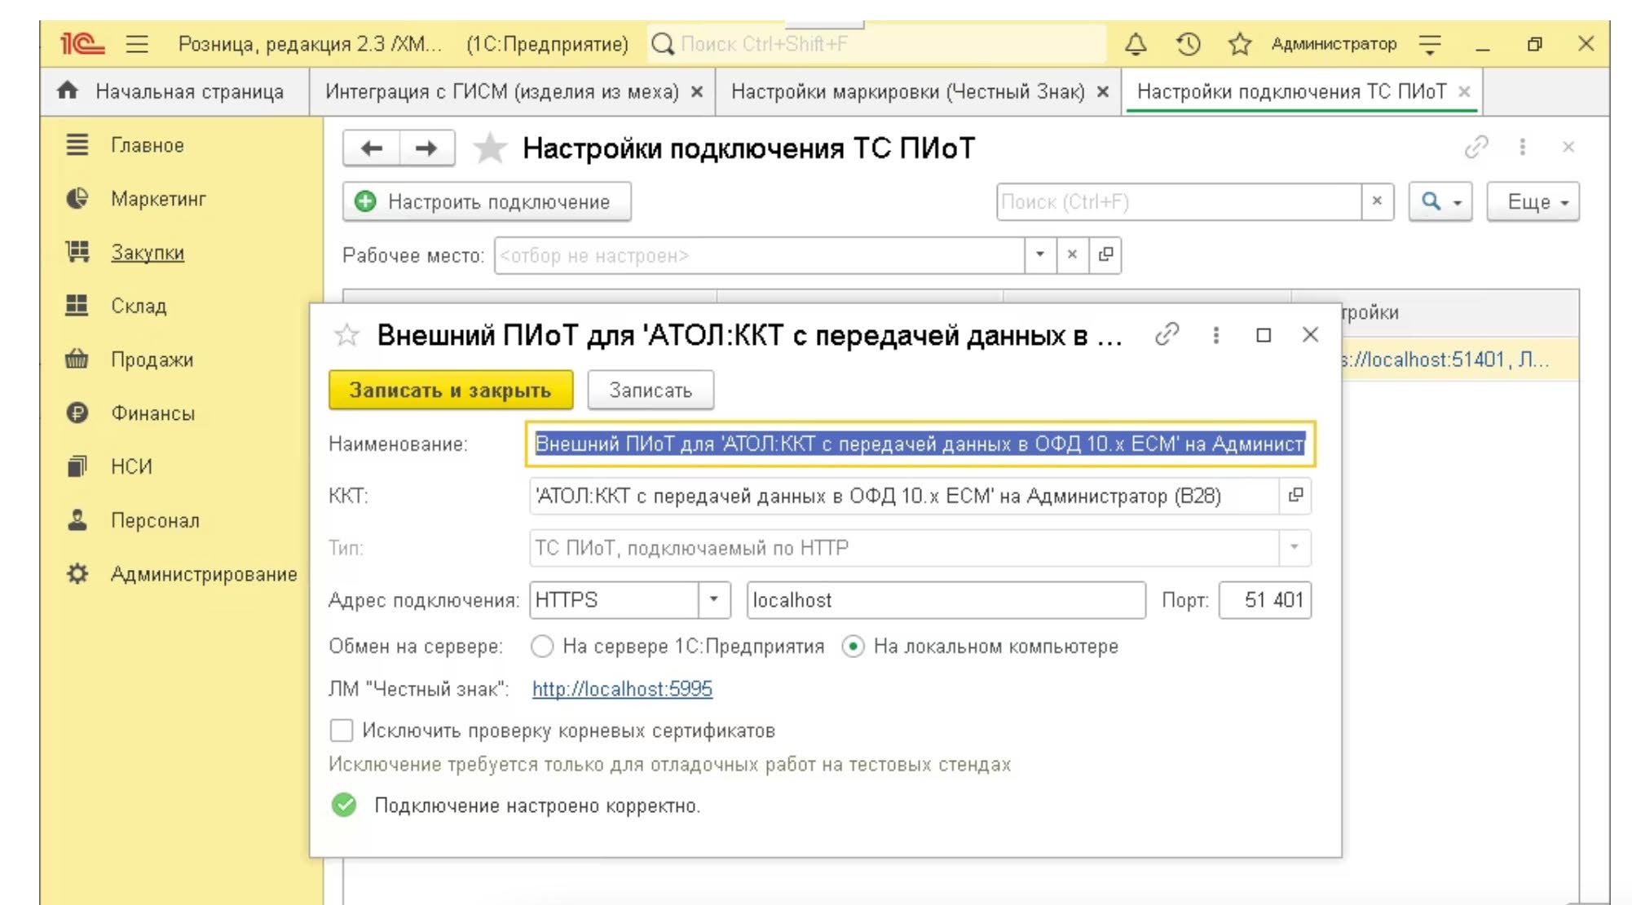Open the Еще dropdown menu
Viewport: 1632px width, 905px height.
[x=1533, y=201]
